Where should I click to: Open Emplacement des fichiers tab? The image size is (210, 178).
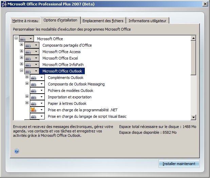point(103,21)
